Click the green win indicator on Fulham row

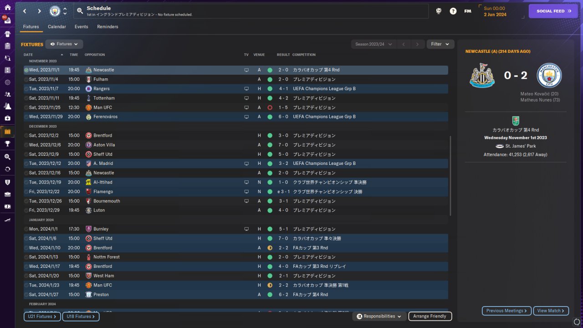click(x=270, y=79)
